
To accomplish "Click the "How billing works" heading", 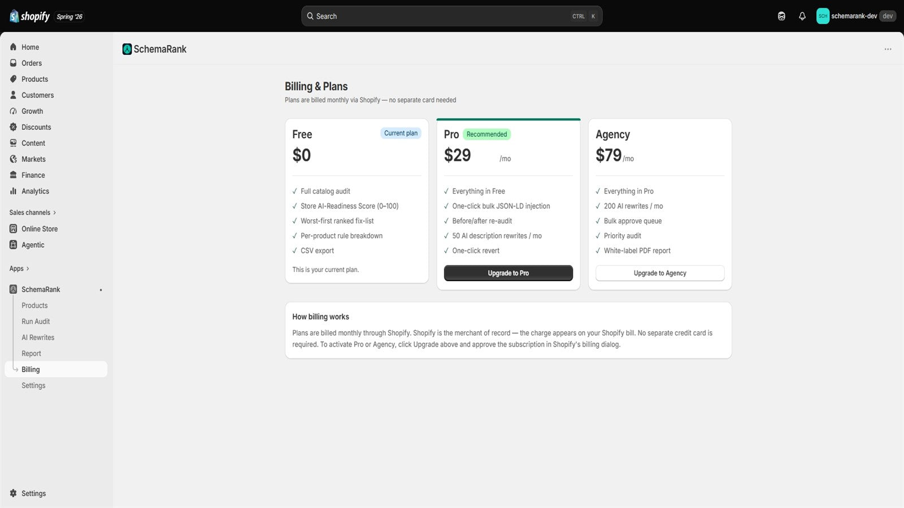I will [x=321, y=317].
